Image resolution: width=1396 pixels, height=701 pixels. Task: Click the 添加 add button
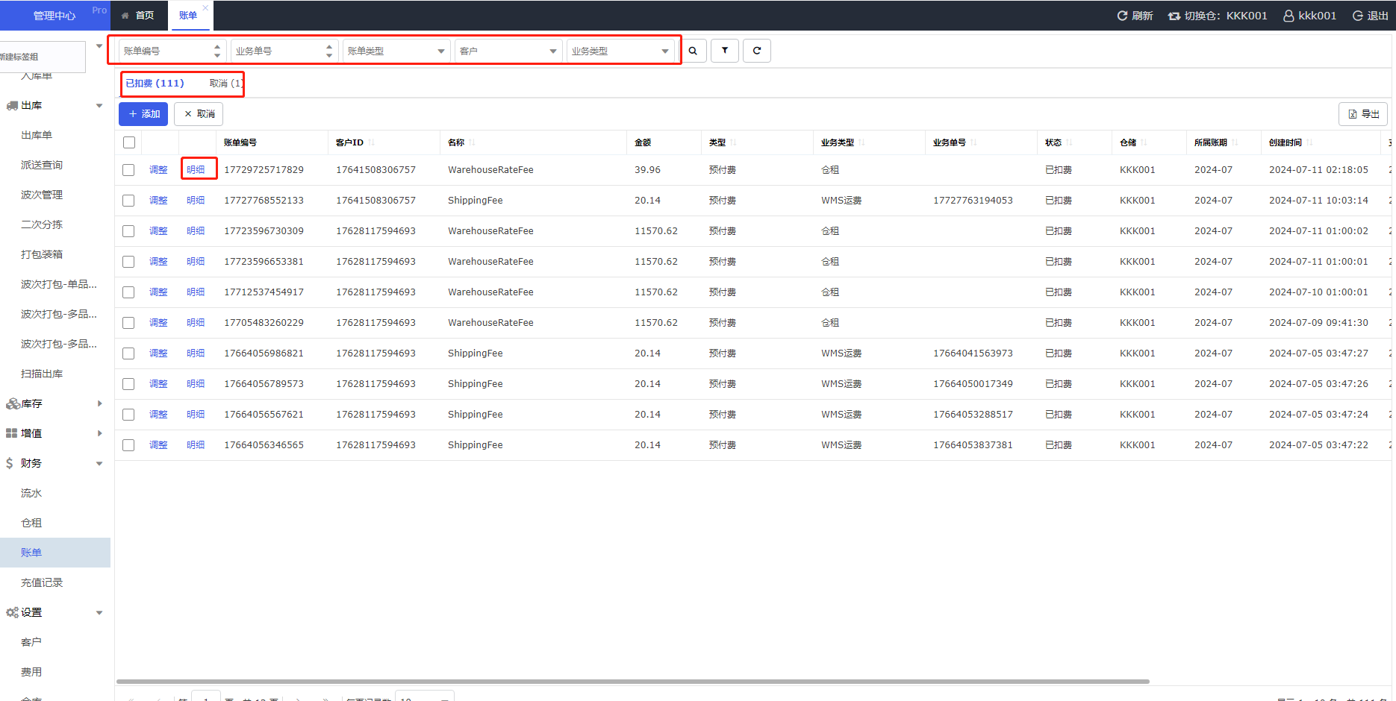pos(143,114)
